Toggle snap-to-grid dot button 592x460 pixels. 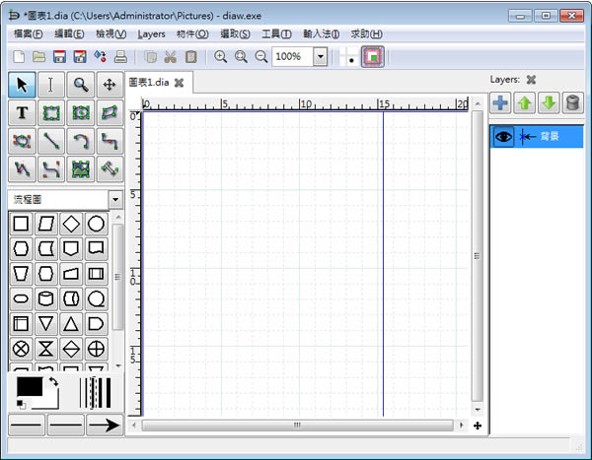click(347, 57)
